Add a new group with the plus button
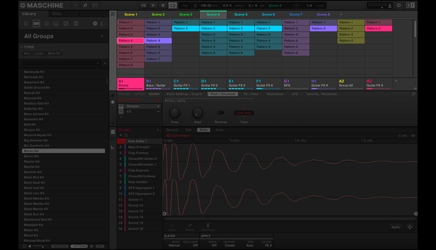The height and width of the screenshot is (250, 436). coord(396,81)
